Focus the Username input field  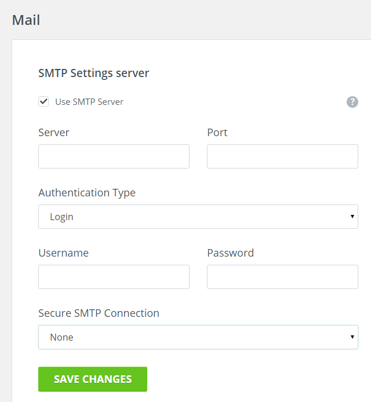point(114,277)
